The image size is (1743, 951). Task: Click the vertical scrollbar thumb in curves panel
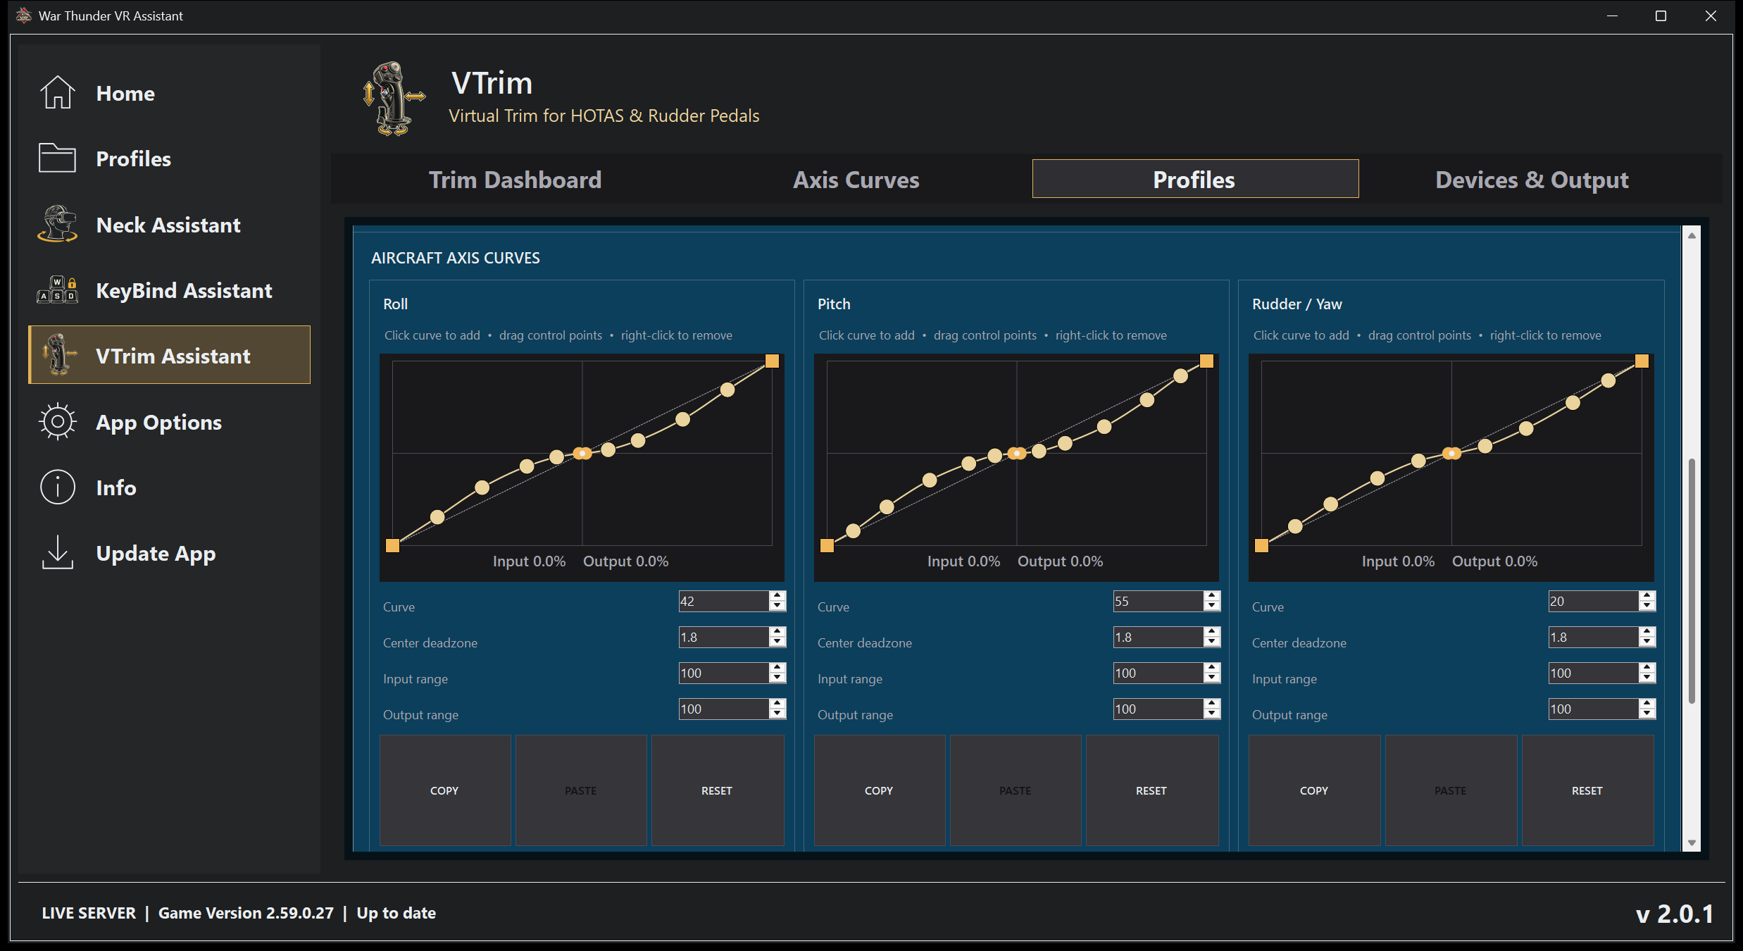click(1691, 580)
